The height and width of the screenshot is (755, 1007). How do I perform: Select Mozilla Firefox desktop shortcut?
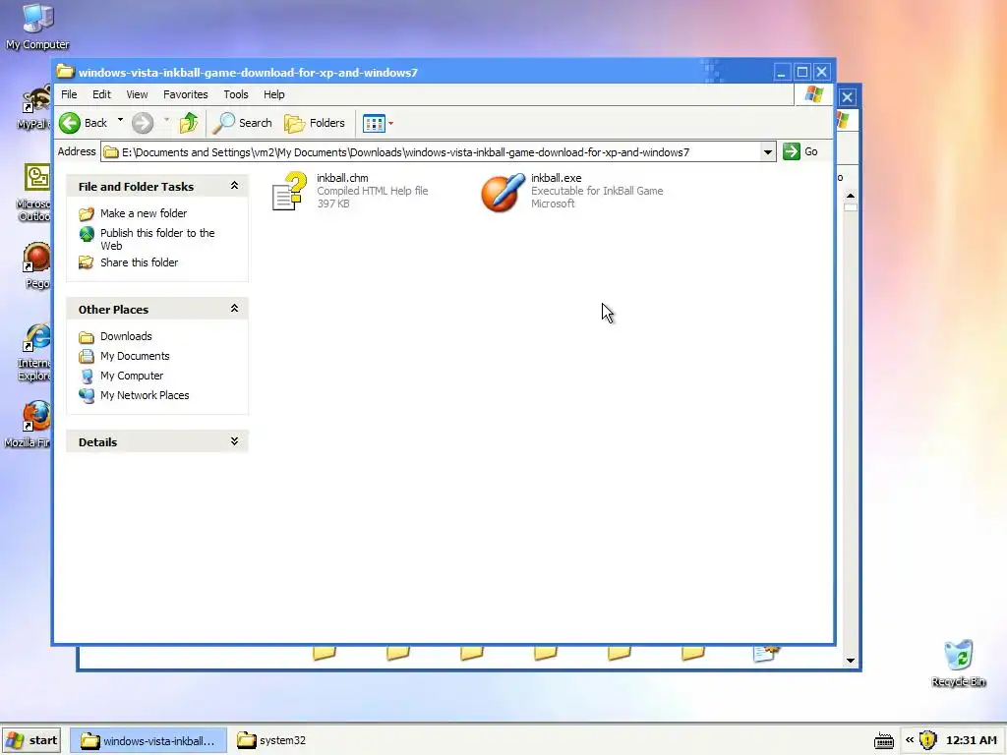point(29,425)
